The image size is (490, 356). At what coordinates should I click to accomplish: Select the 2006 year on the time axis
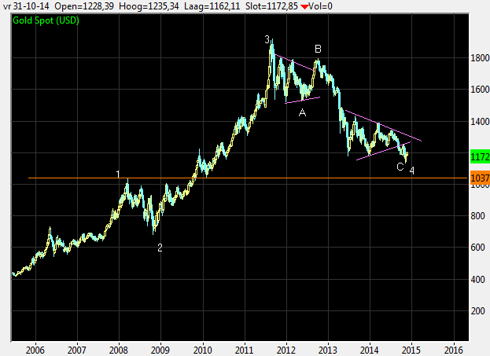click(34, 349)
